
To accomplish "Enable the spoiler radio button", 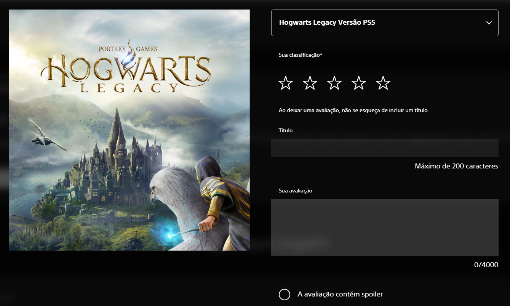I will click(285, 295).
